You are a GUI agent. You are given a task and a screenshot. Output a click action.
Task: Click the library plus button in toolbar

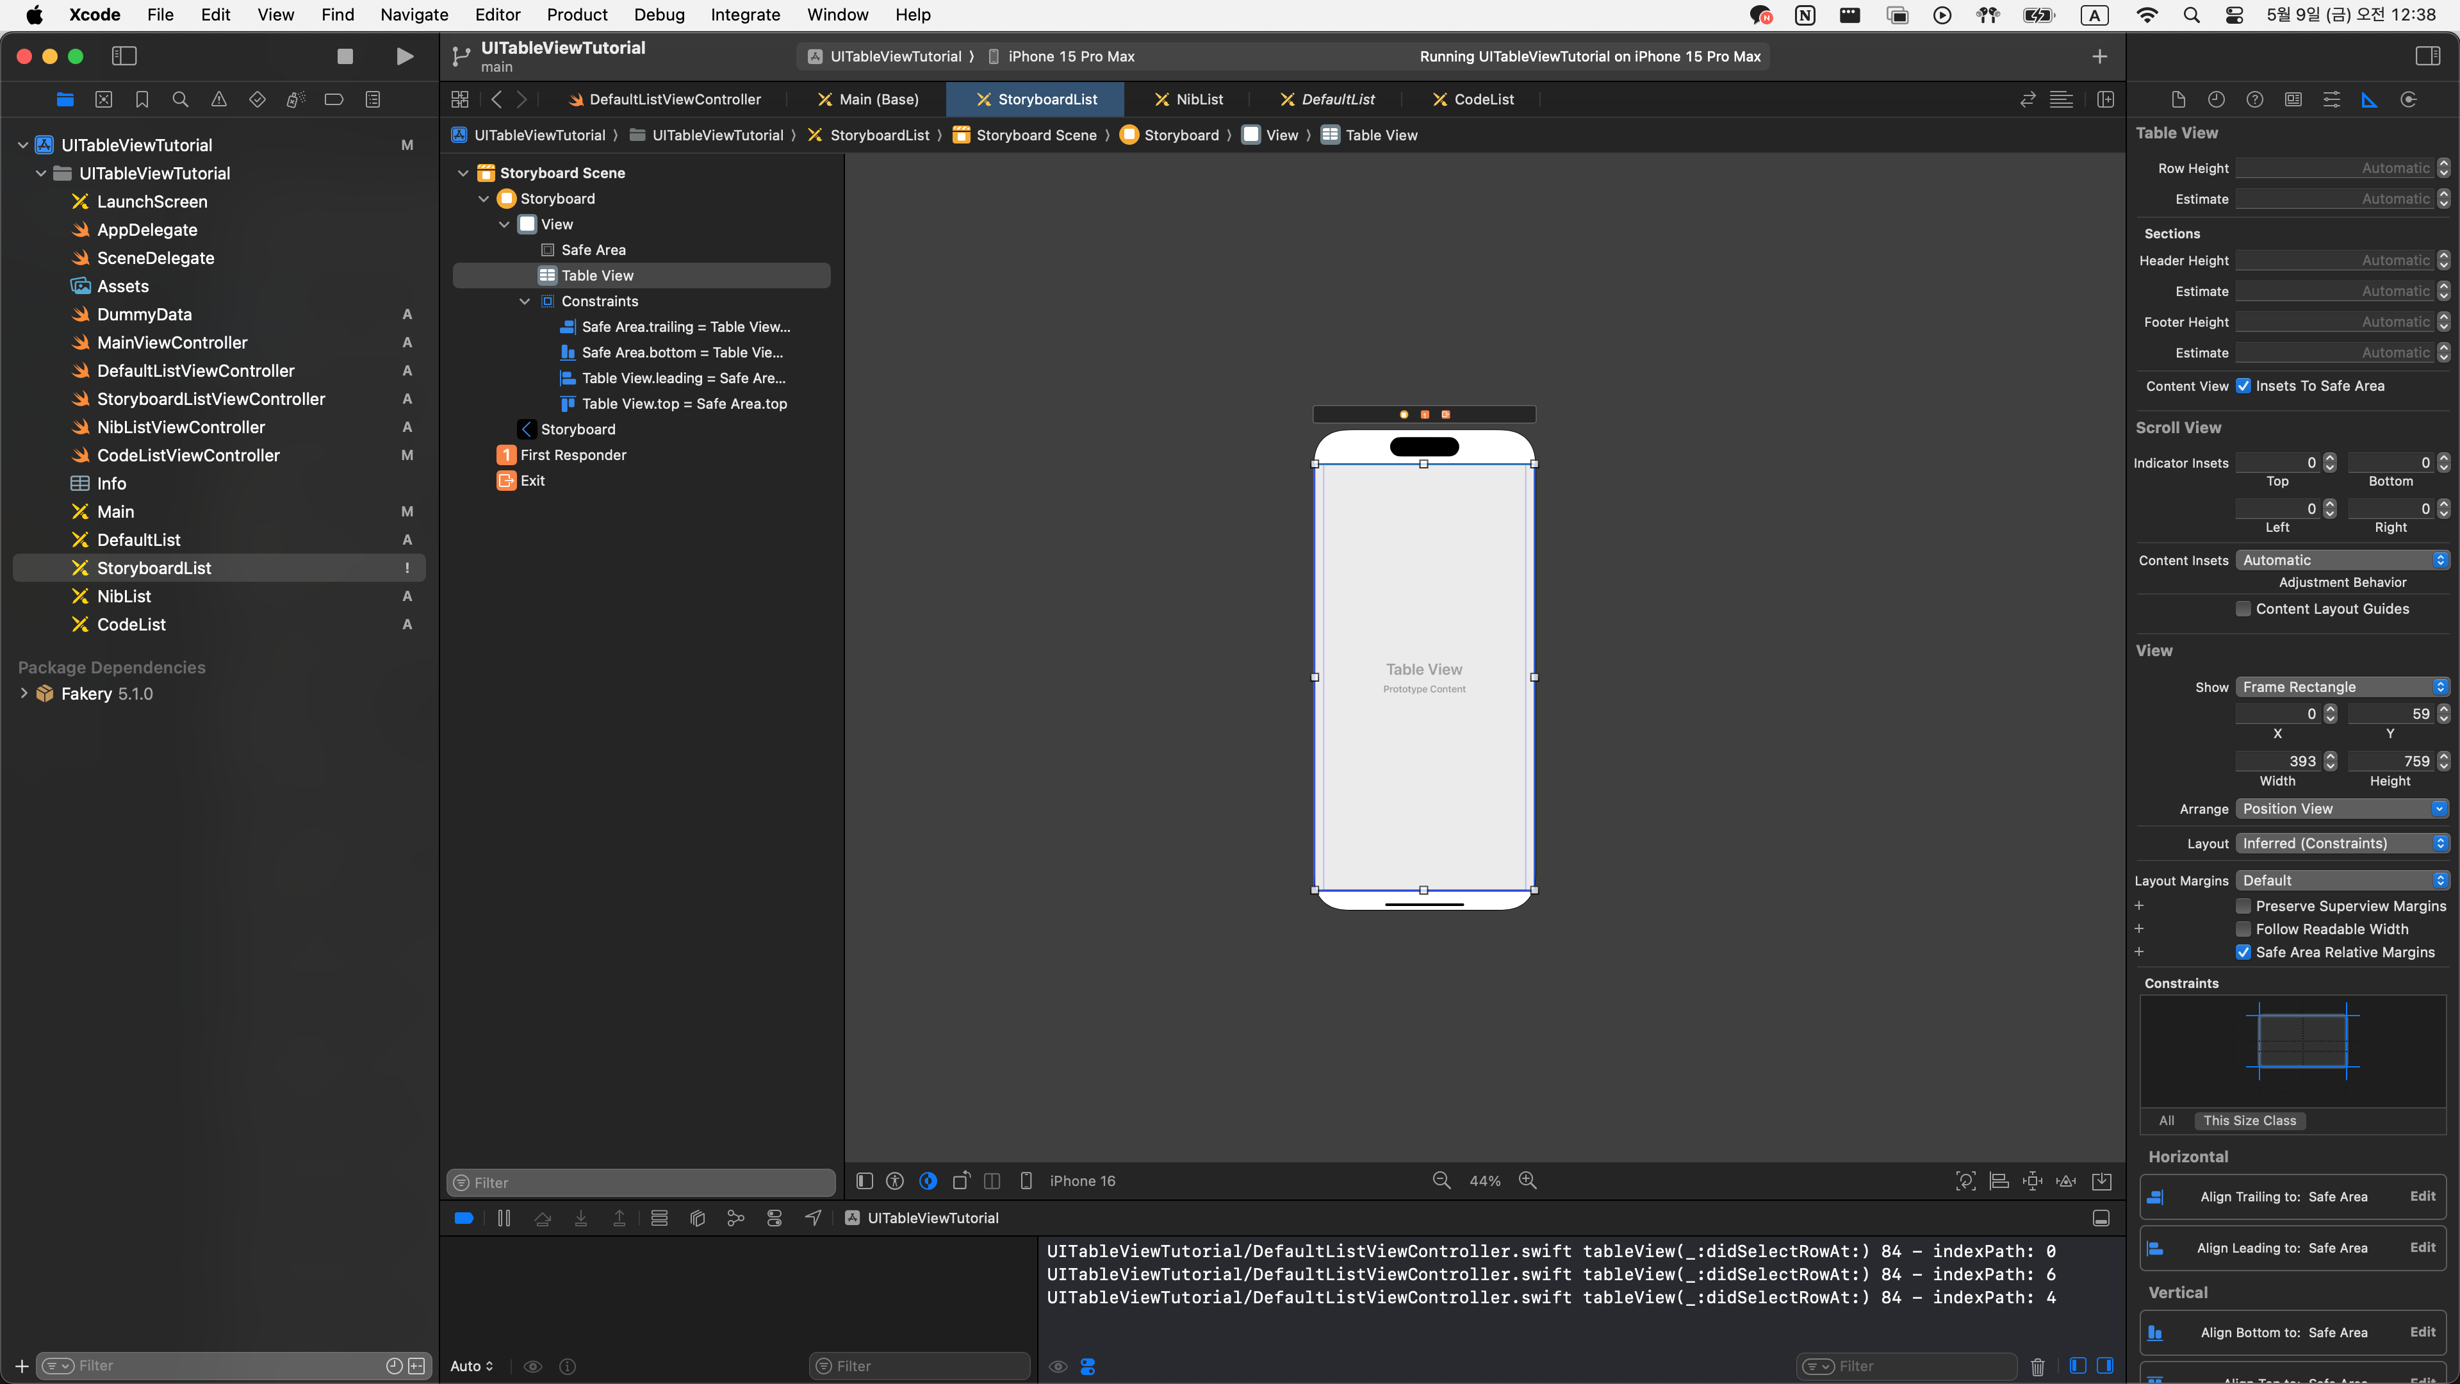tap(2099, 56)
